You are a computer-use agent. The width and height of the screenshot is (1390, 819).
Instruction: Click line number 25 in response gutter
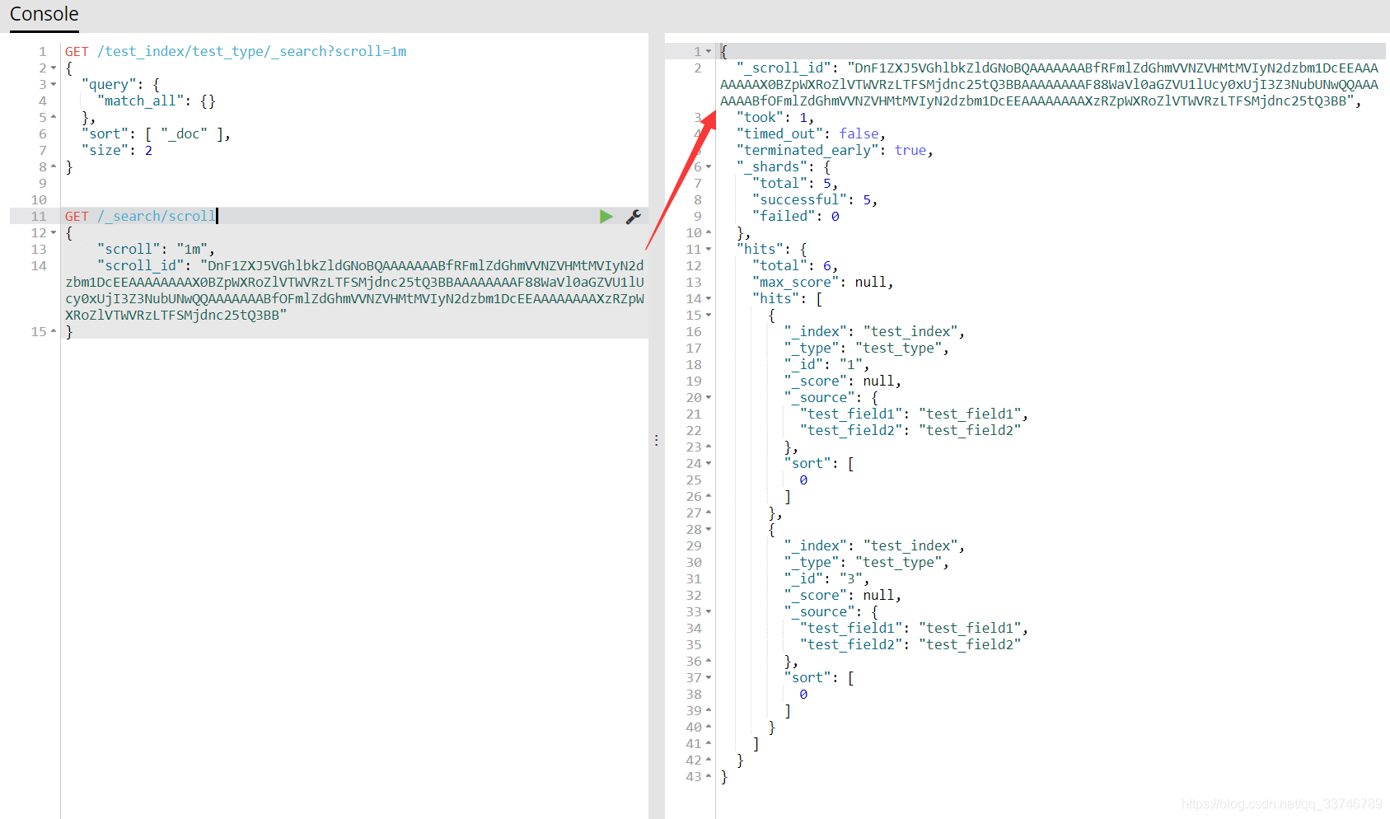tap(694, 480)
